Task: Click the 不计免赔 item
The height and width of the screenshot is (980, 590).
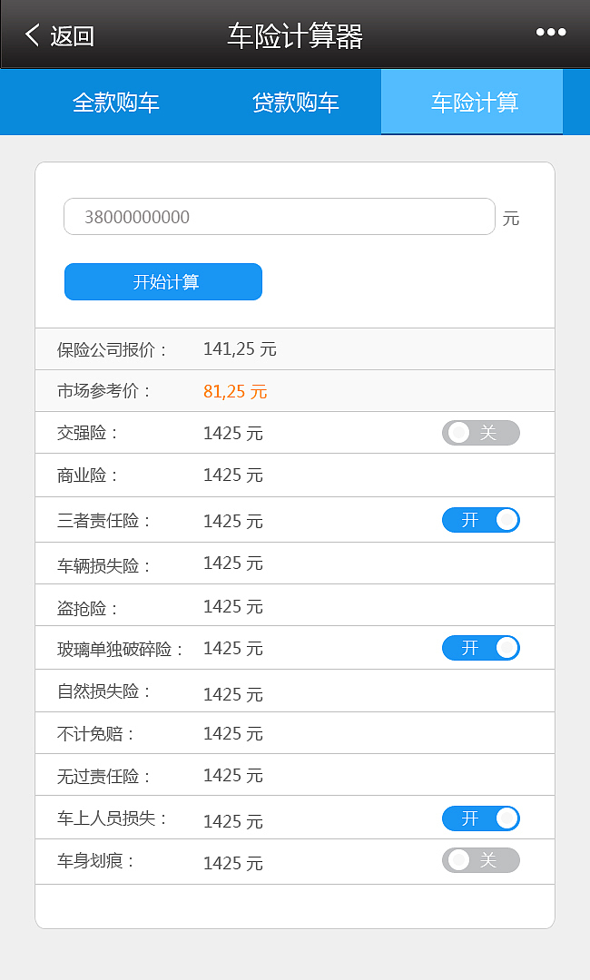Action: coord(295,732)
